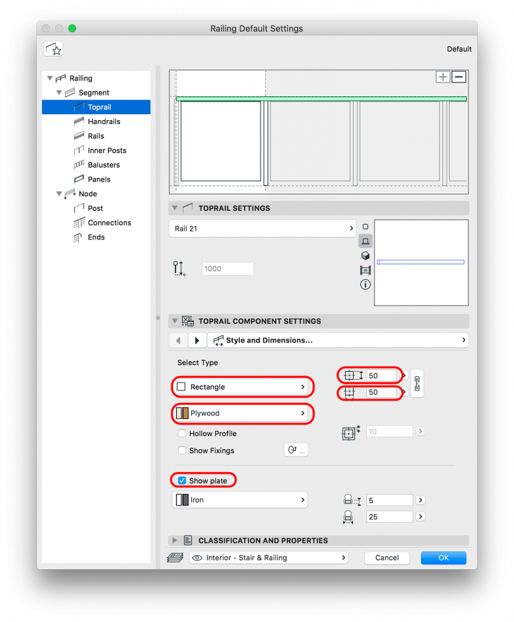Click the OK button
Screen dimensions: 514x622
pyautogui.click(x=444, y=558)
